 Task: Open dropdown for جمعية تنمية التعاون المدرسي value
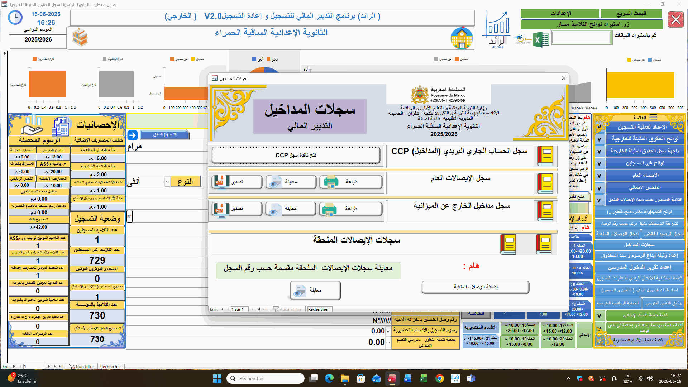(x=388, y=343)
